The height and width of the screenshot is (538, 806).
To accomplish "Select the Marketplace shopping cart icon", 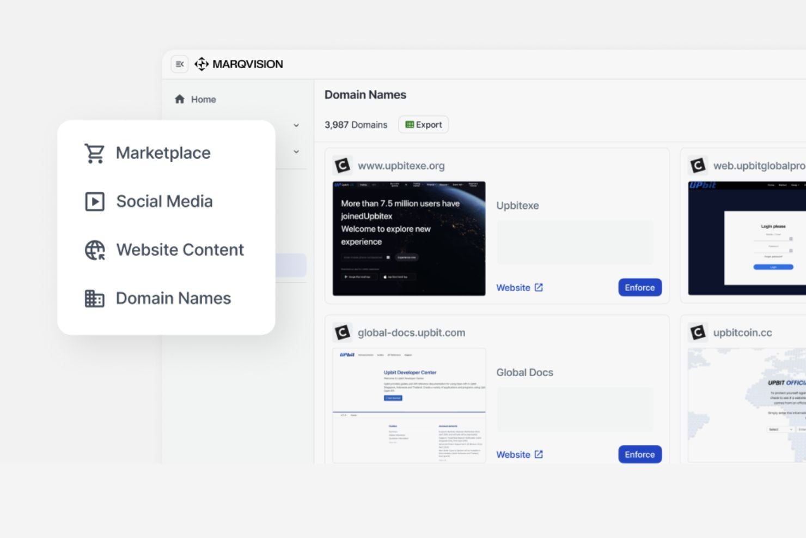I will tap(95, 153).
